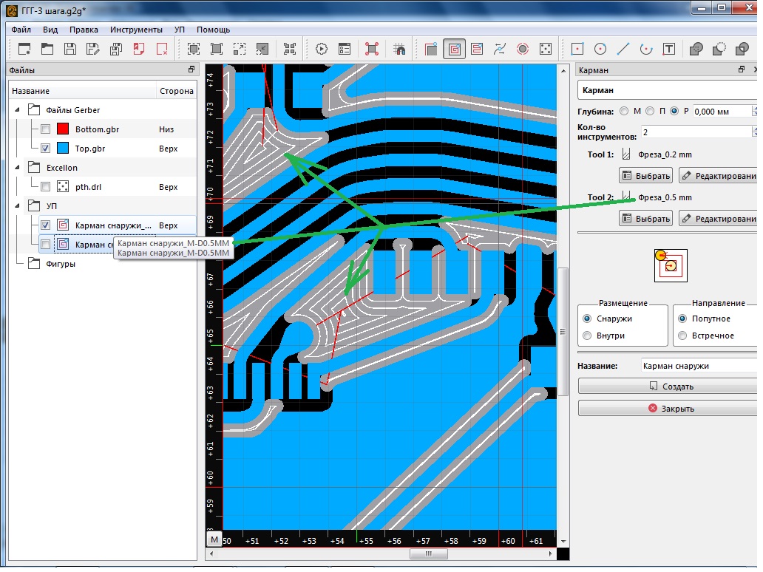The width and height of the screenshot is (763, 572).
Task: Select the Фигуры folder in tree
Action: tap(52, 265)
